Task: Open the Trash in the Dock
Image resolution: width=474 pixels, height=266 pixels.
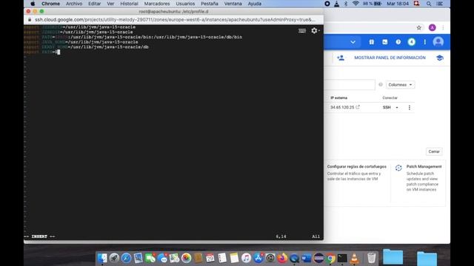Action: (372, 258)
